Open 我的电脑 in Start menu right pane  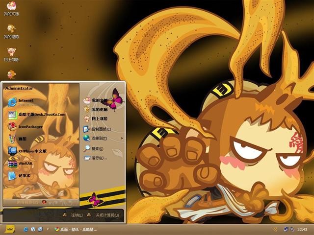[96, 110]
